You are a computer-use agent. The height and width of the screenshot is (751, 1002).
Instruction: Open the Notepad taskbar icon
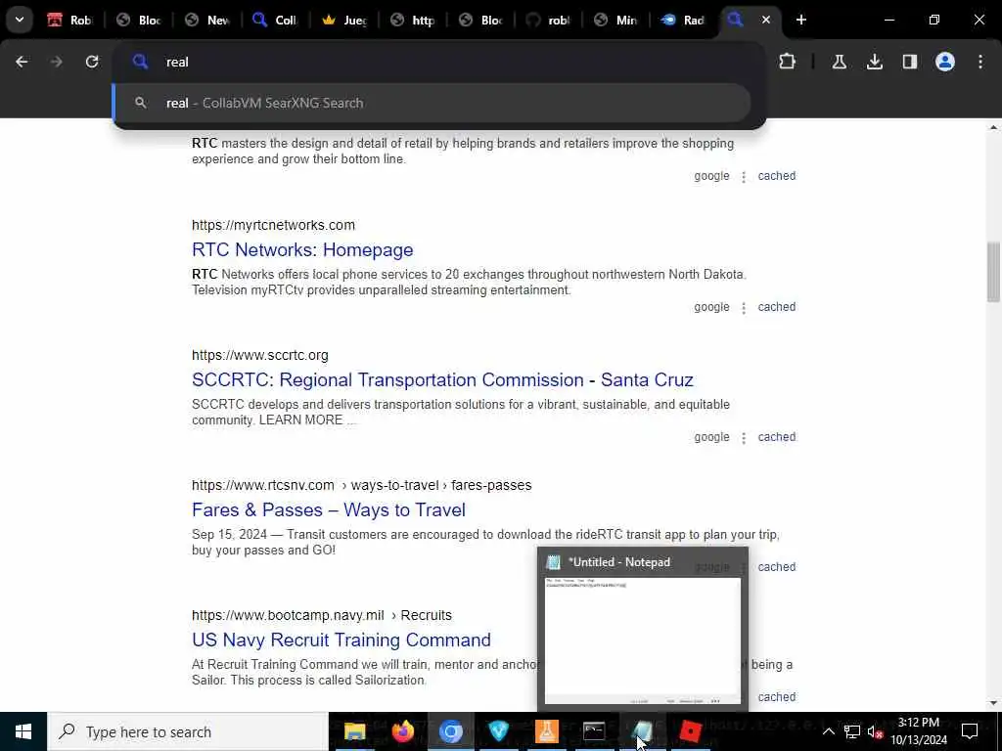coord(642,731)
